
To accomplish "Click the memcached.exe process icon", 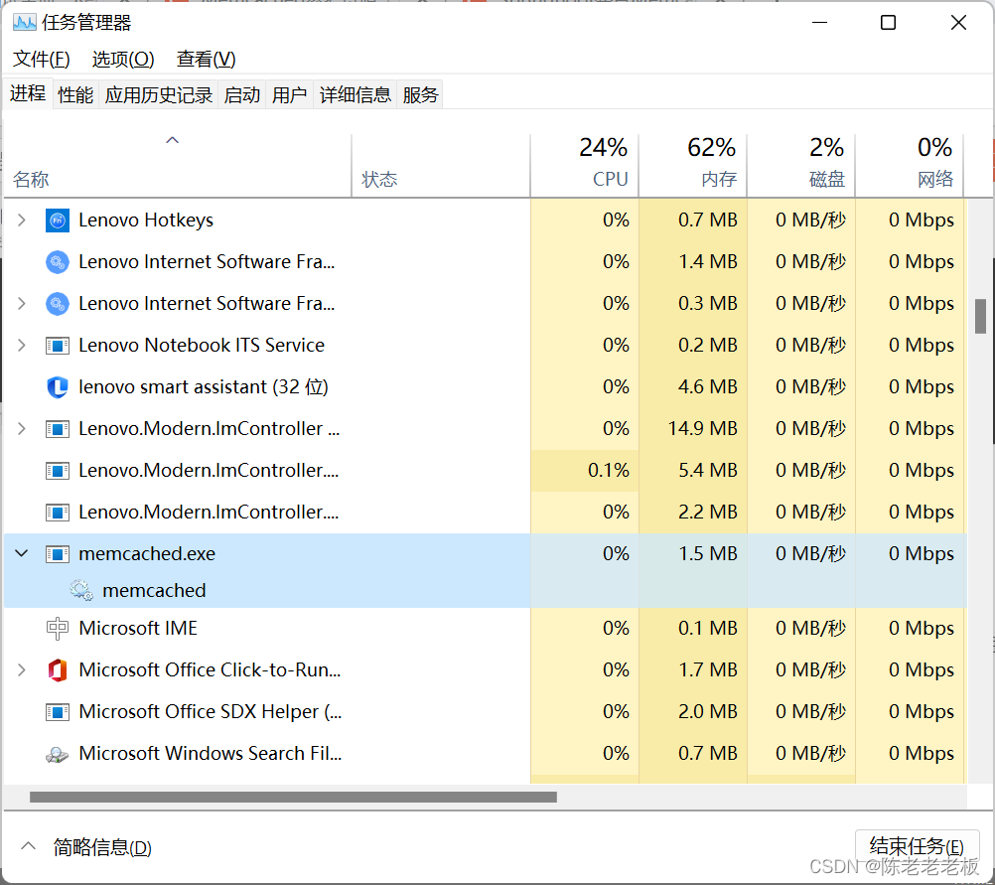I will click(57, 553).
